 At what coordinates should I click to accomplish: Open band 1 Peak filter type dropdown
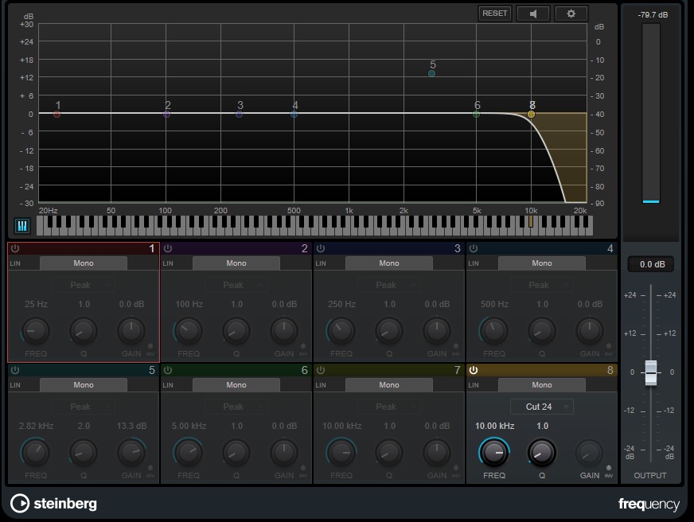pos(84,285)
